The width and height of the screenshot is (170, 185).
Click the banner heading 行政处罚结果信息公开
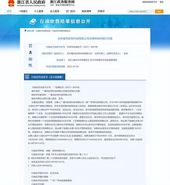click(x=65, y=21)
